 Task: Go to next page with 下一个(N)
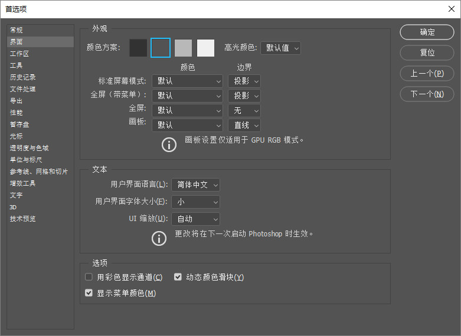427,94
